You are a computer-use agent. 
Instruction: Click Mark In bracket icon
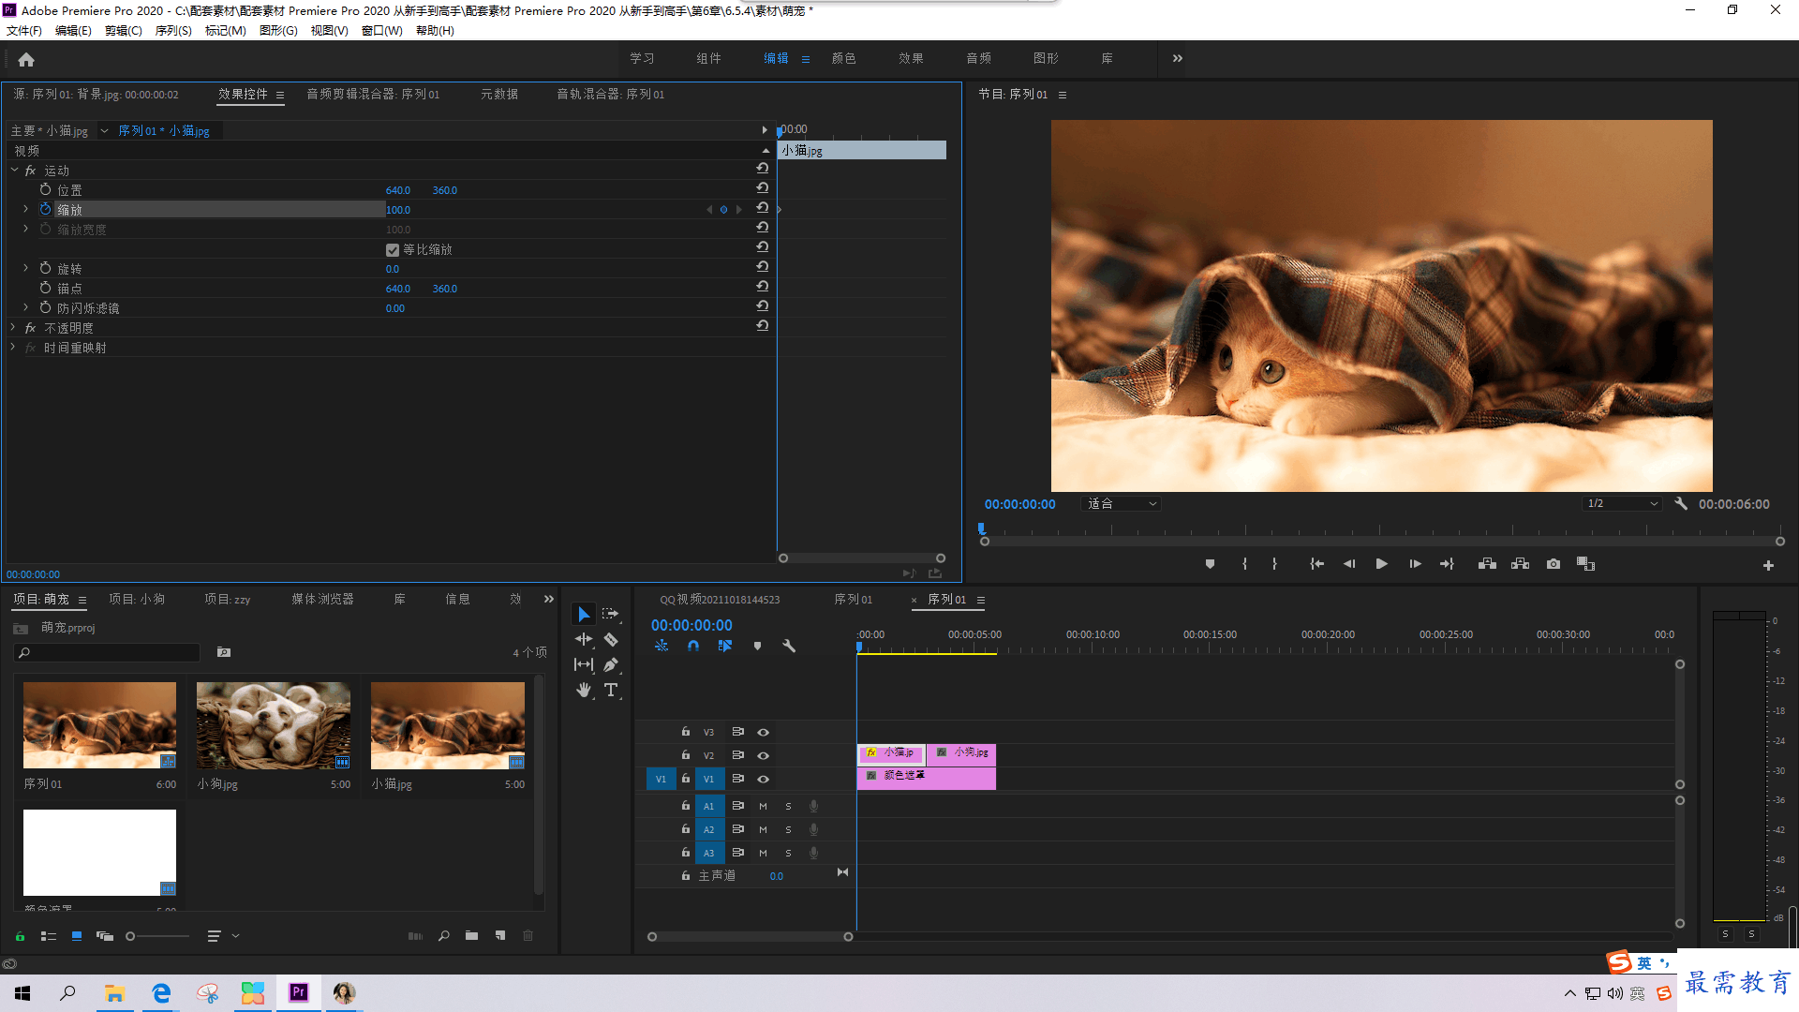pyautogui.click(x=1244, y=564)
